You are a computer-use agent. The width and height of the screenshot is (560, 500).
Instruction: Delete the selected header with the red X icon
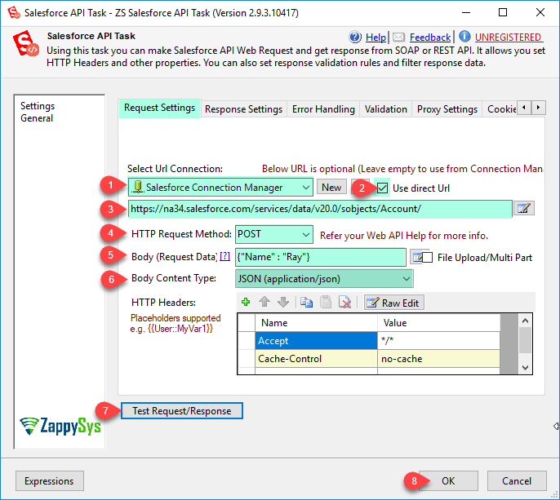[x=344, y=303]
